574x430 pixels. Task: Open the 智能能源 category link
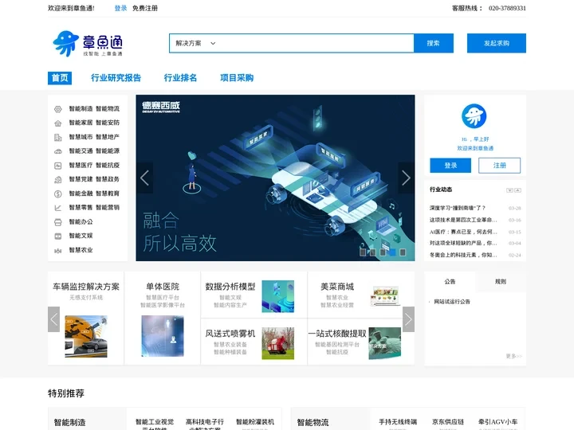pos(108,151)
